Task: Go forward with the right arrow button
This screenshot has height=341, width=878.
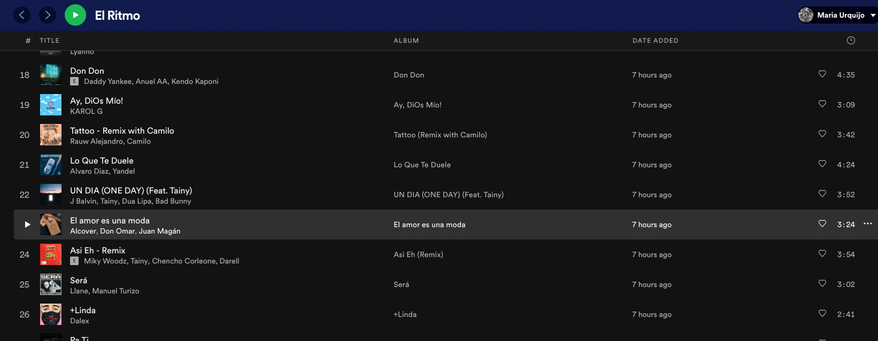Action: click(x=48, y=15)
